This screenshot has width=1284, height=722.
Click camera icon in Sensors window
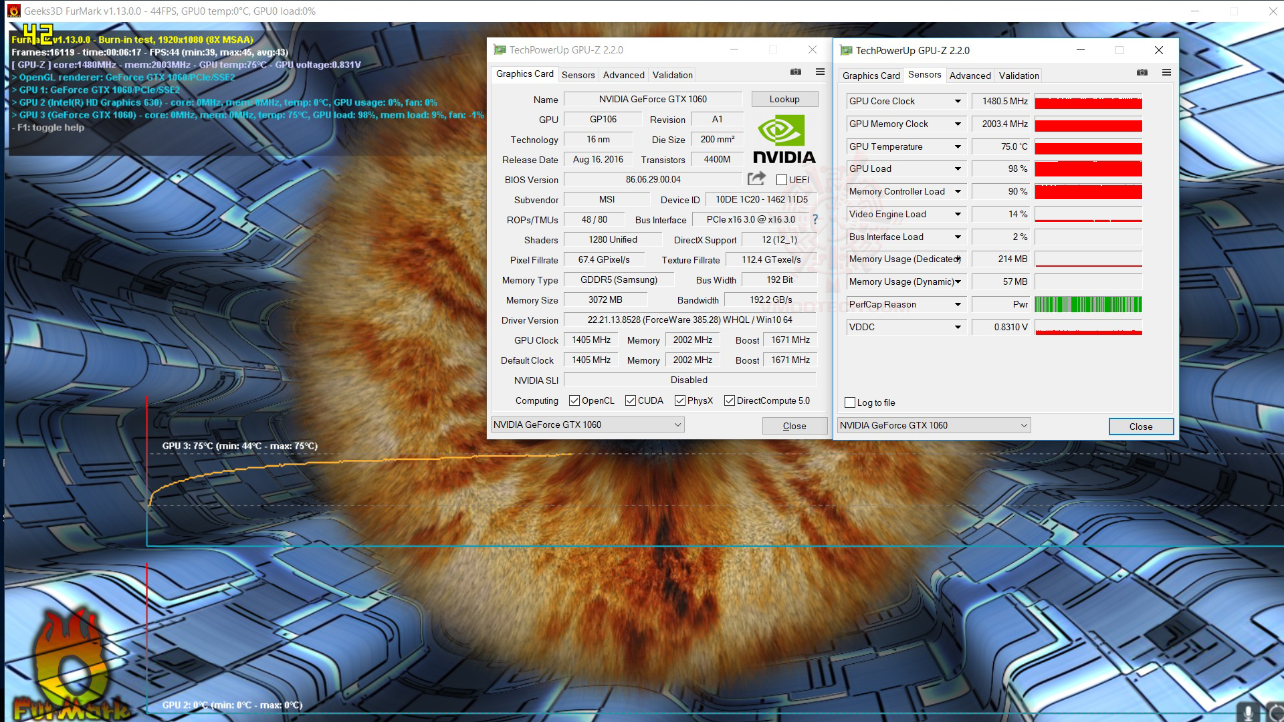[1142, 73]
